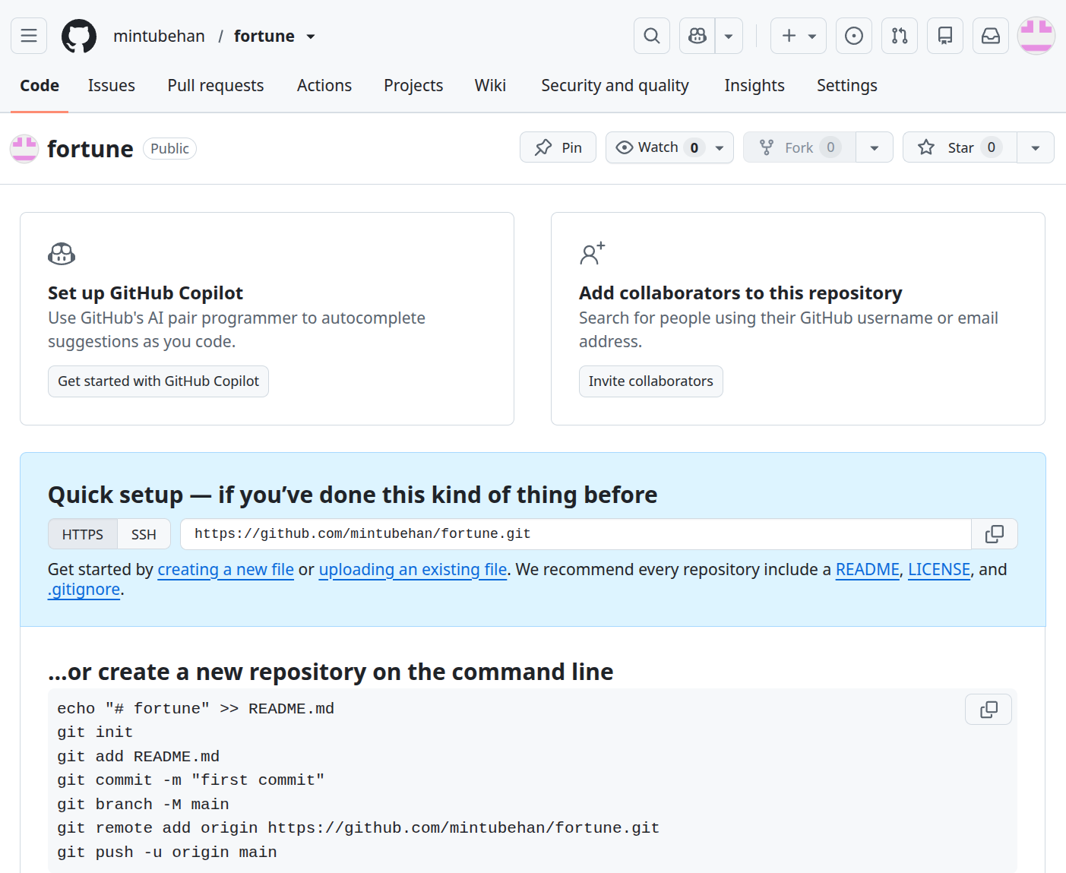This screenshot has width=1066, height=873.
Task: Select the SSH protocol toggle
Action: pyautogui.click(x=144, y=534)
